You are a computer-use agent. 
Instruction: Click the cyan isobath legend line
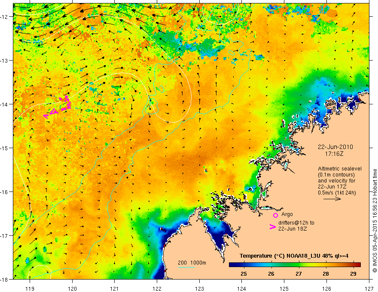[186, 267]
